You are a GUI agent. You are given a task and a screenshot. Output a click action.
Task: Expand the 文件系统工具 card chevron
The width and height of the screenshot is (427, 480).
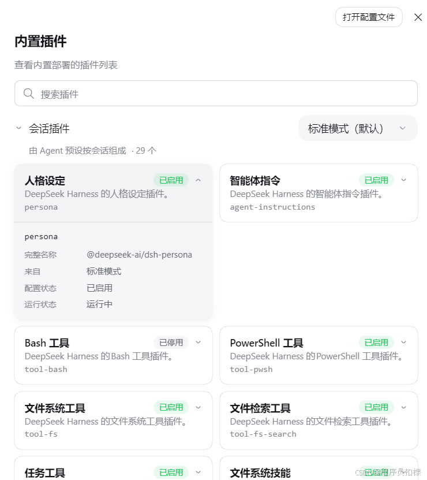click(198, 407)
